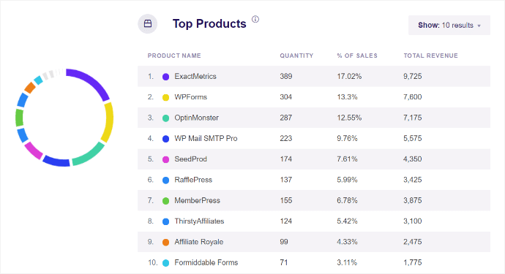The image size is (505, 274).
Task: Click the TOTAL REVENUE column header
Action: tap(430, 56)
